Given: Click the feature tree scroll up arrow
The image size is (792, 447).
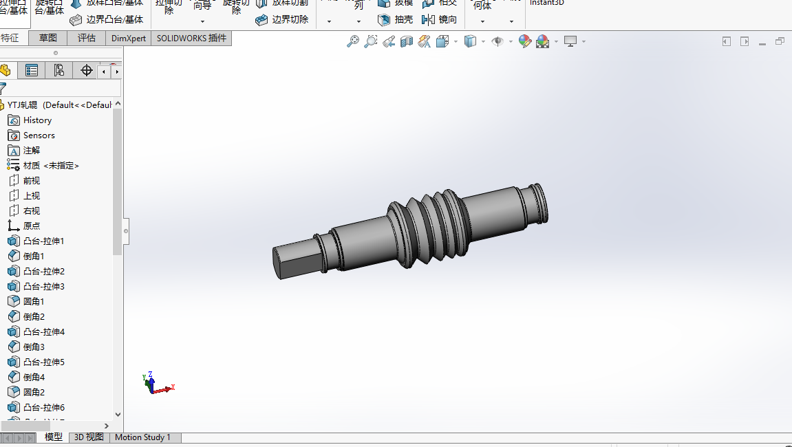Looking at the screenshot, I should 118,104.
